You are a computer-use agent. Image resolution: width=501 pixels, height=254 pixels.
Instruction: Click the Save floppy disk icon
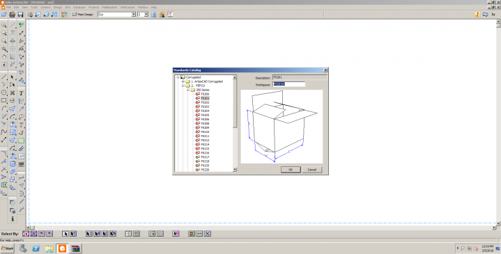pyautogui.click(x=20, y=15)
